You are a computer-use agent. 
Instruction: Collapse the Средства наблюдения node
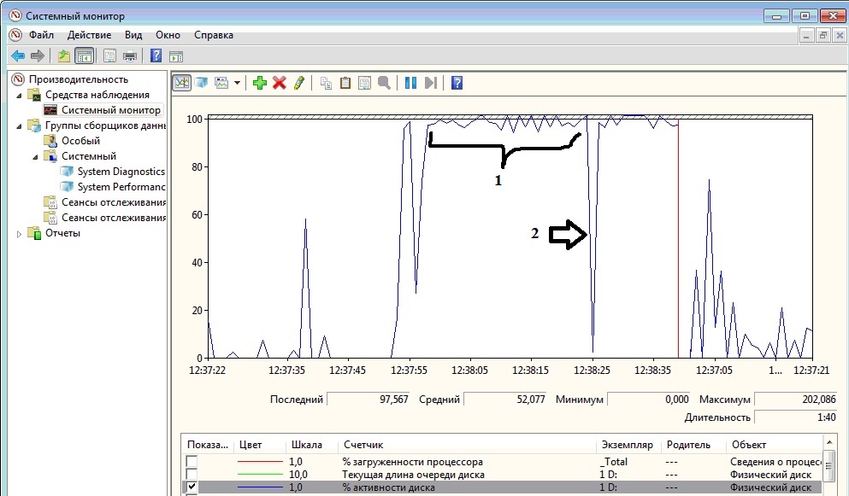tap(20, 96)
